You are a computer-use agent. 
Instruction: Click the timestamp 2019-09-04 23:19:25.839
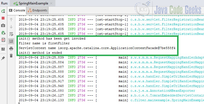pos(41,57)
